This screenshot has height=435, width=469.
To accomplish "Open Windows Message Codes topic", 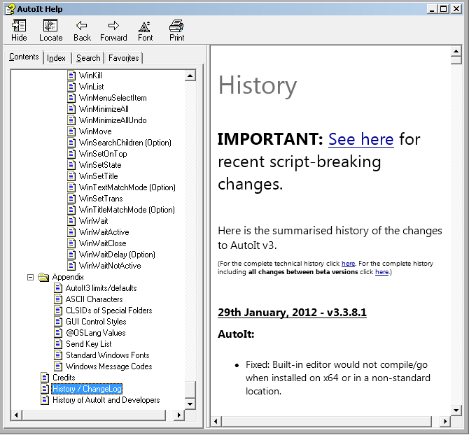I will tap(109, 366).
